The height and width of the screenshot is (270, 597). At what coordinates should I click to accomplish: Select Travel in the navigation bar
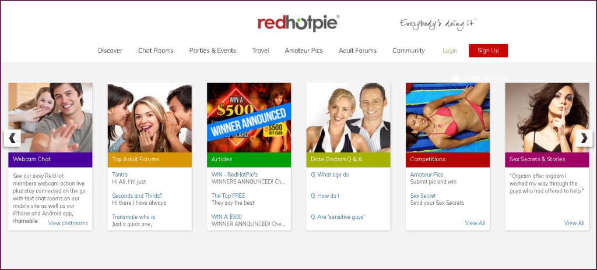(x=261, y=51)
